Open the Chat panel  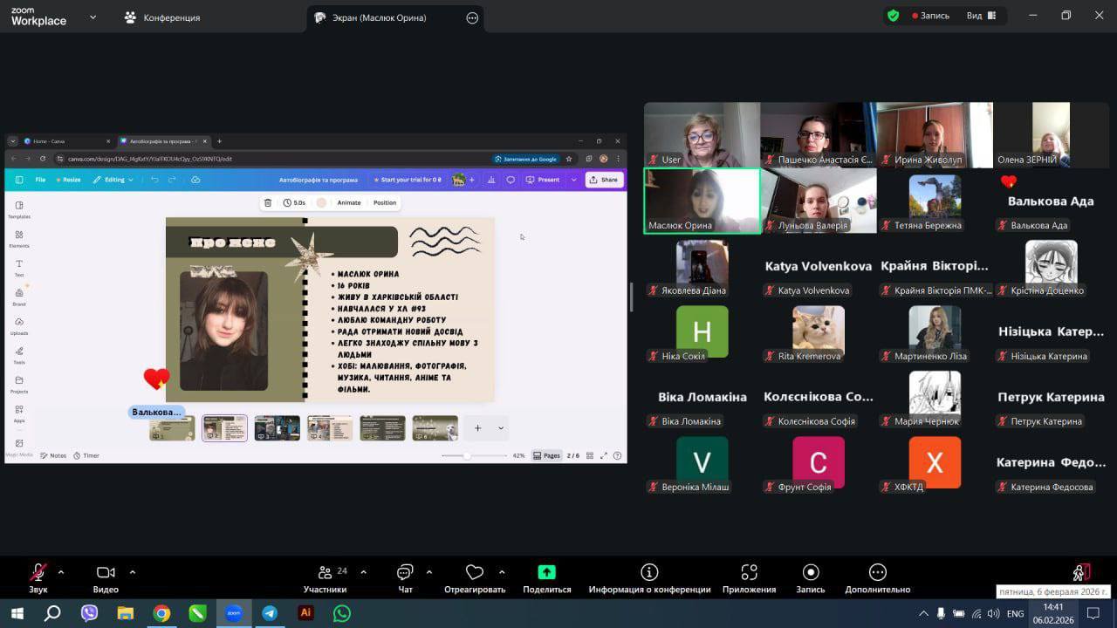tap(405, 573)
